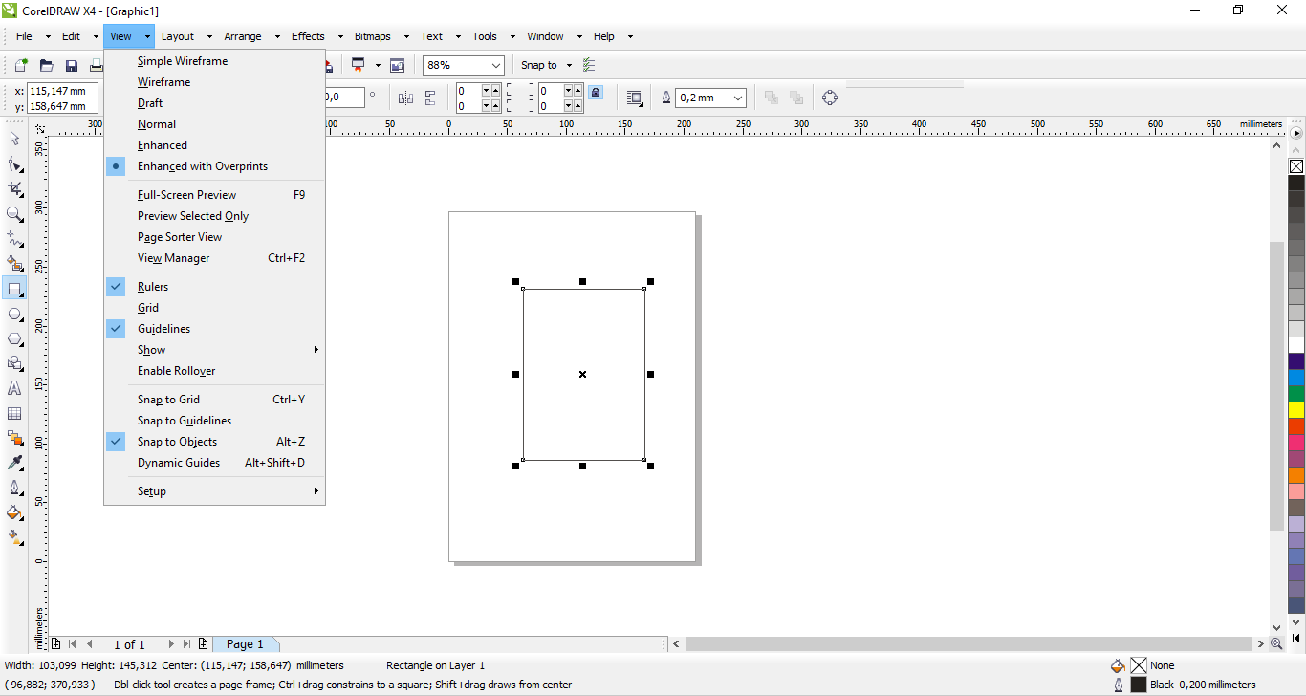This screenshot has height=696, width=1306.
Task: Click the Save disk icon
Action: click(71, 65)
